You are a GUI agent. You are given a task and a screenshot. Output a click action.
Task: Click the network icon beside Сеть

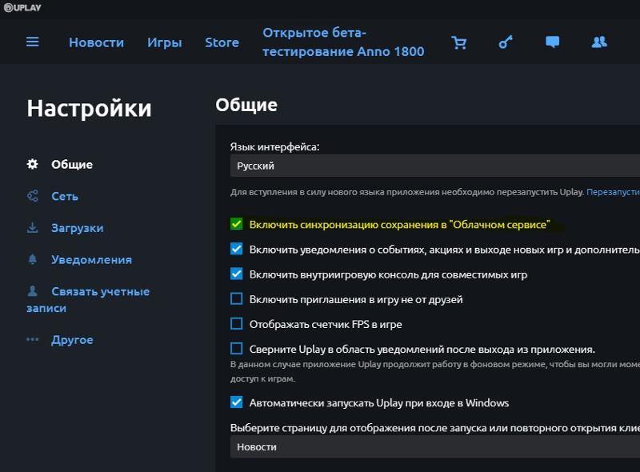click(x=33, y=196)
